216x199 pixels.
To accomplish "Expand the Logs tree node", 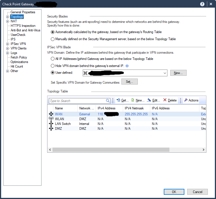I will 8,53.
